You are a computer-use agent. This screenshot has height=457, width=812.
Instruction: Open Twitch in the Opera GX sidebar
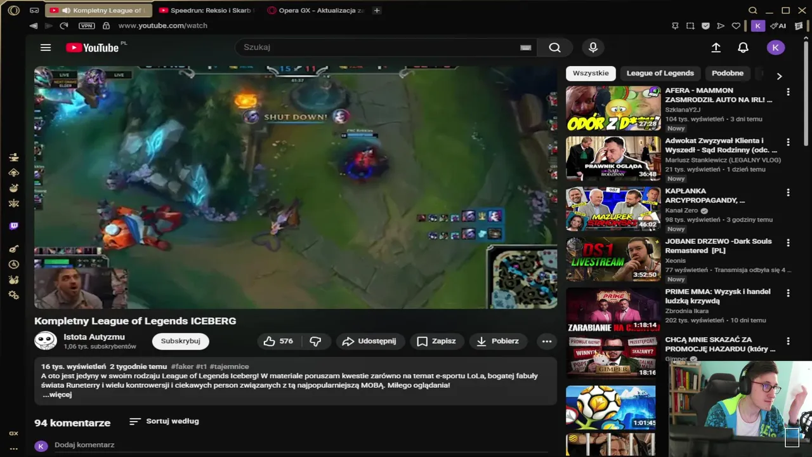(13, 226)
